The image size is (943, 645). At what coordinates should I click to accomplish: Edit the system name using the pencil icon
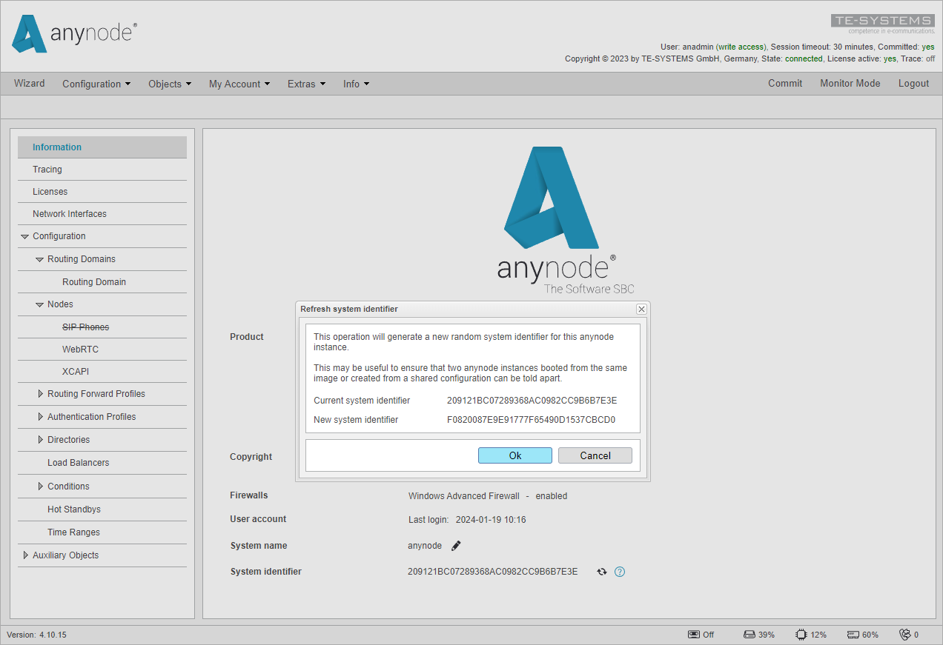[x=456, y=545]
